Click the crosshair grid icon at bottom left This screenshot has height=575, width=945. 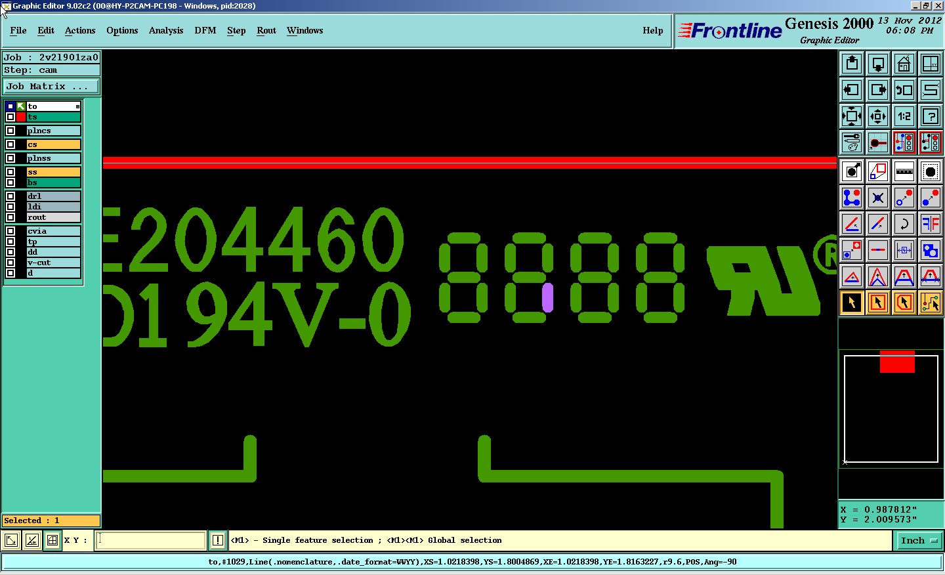(x=52, y=540)
